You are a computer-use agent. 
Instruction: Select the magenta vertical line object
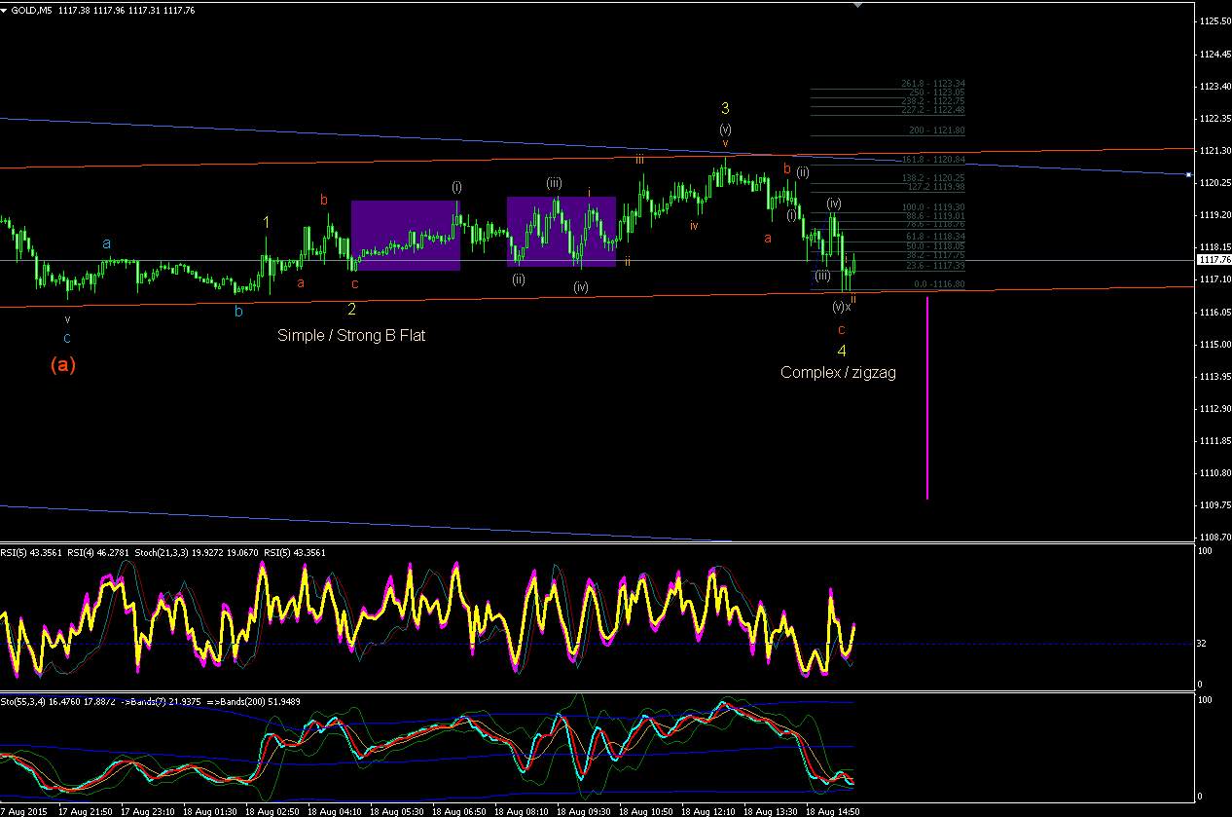(926, 398)
